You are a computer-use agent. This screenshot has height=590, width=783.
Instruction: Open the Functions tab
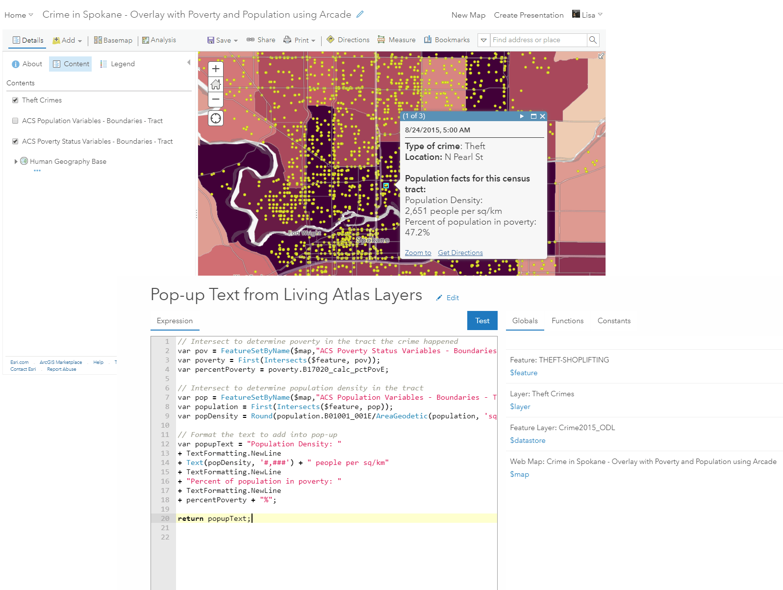click(x=567, y=321)
